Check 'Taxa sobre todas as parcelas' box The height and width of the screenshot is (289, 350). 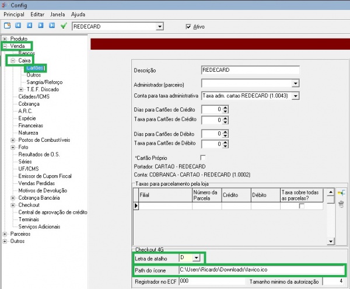point(302,206)
